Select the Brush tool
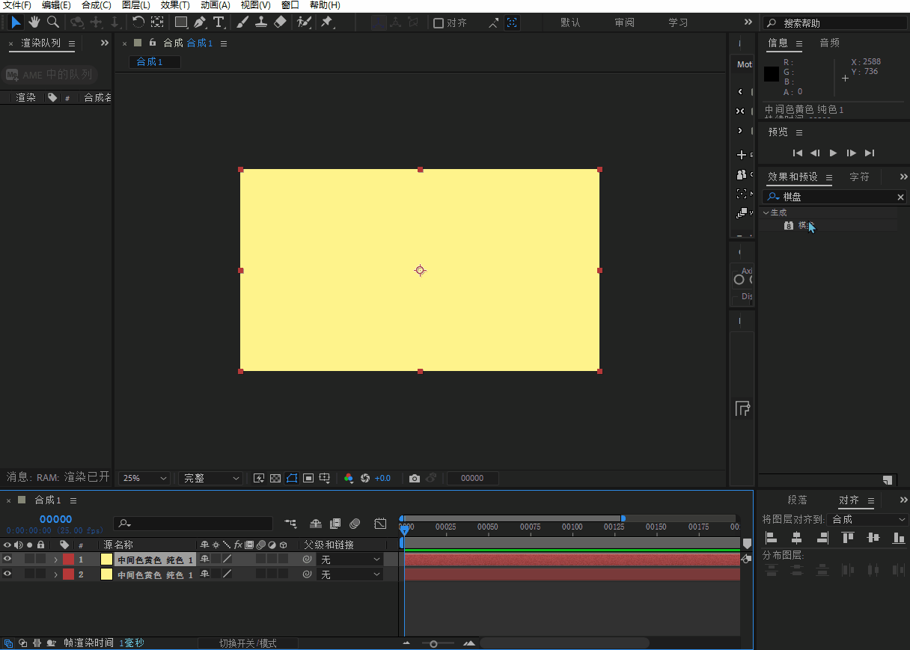910x650 pixels. point(242,22)
